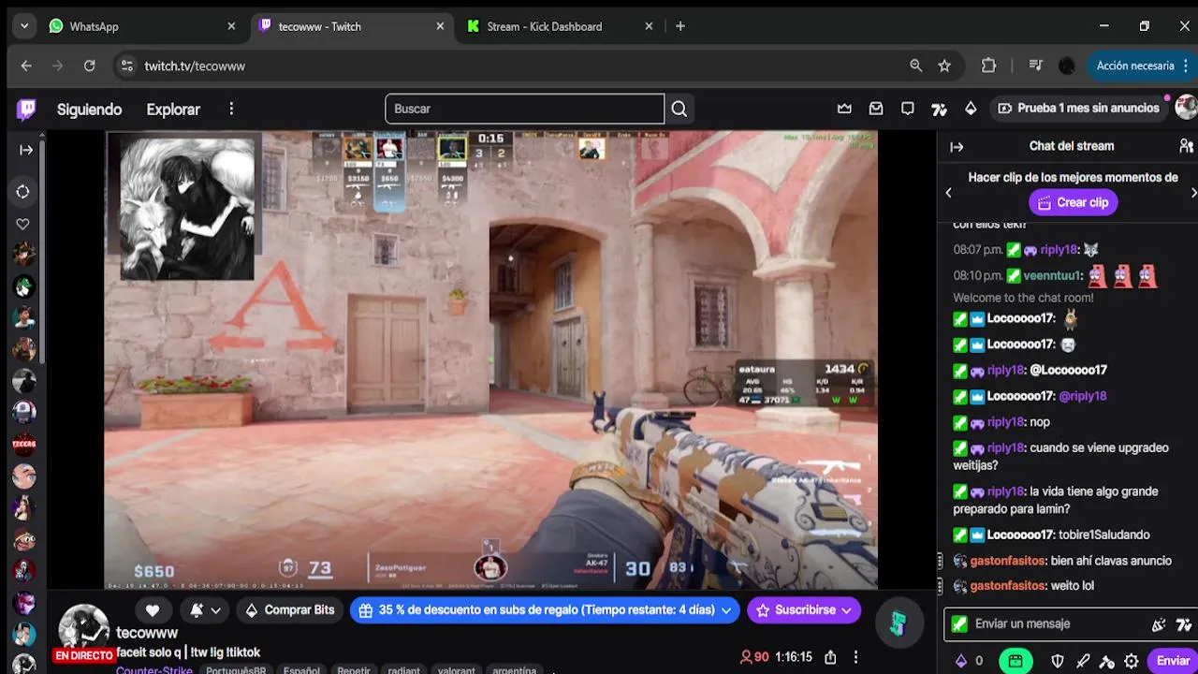Open the notification bell dropdown
The image size is (1198, 674).
(x=205, y=610)
